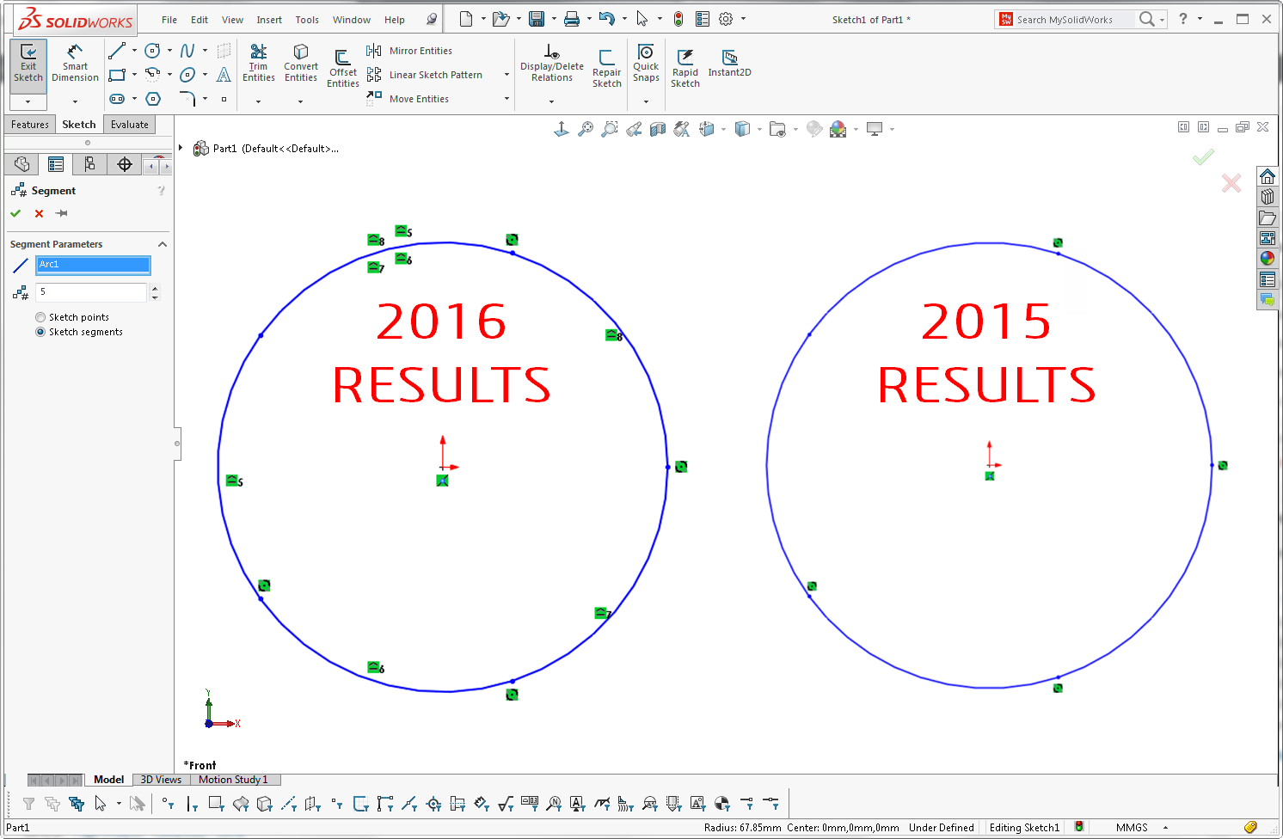The width and height of the screenshot is (1283, 839).
Task: Select the Line sketch tool
Action: (116, 50)
